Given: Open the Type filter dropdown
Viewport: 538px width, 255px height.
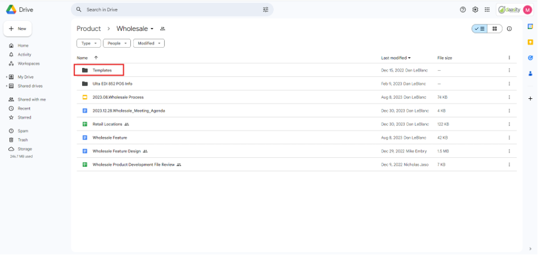Looking at the screenshot, I should point(89,43).
